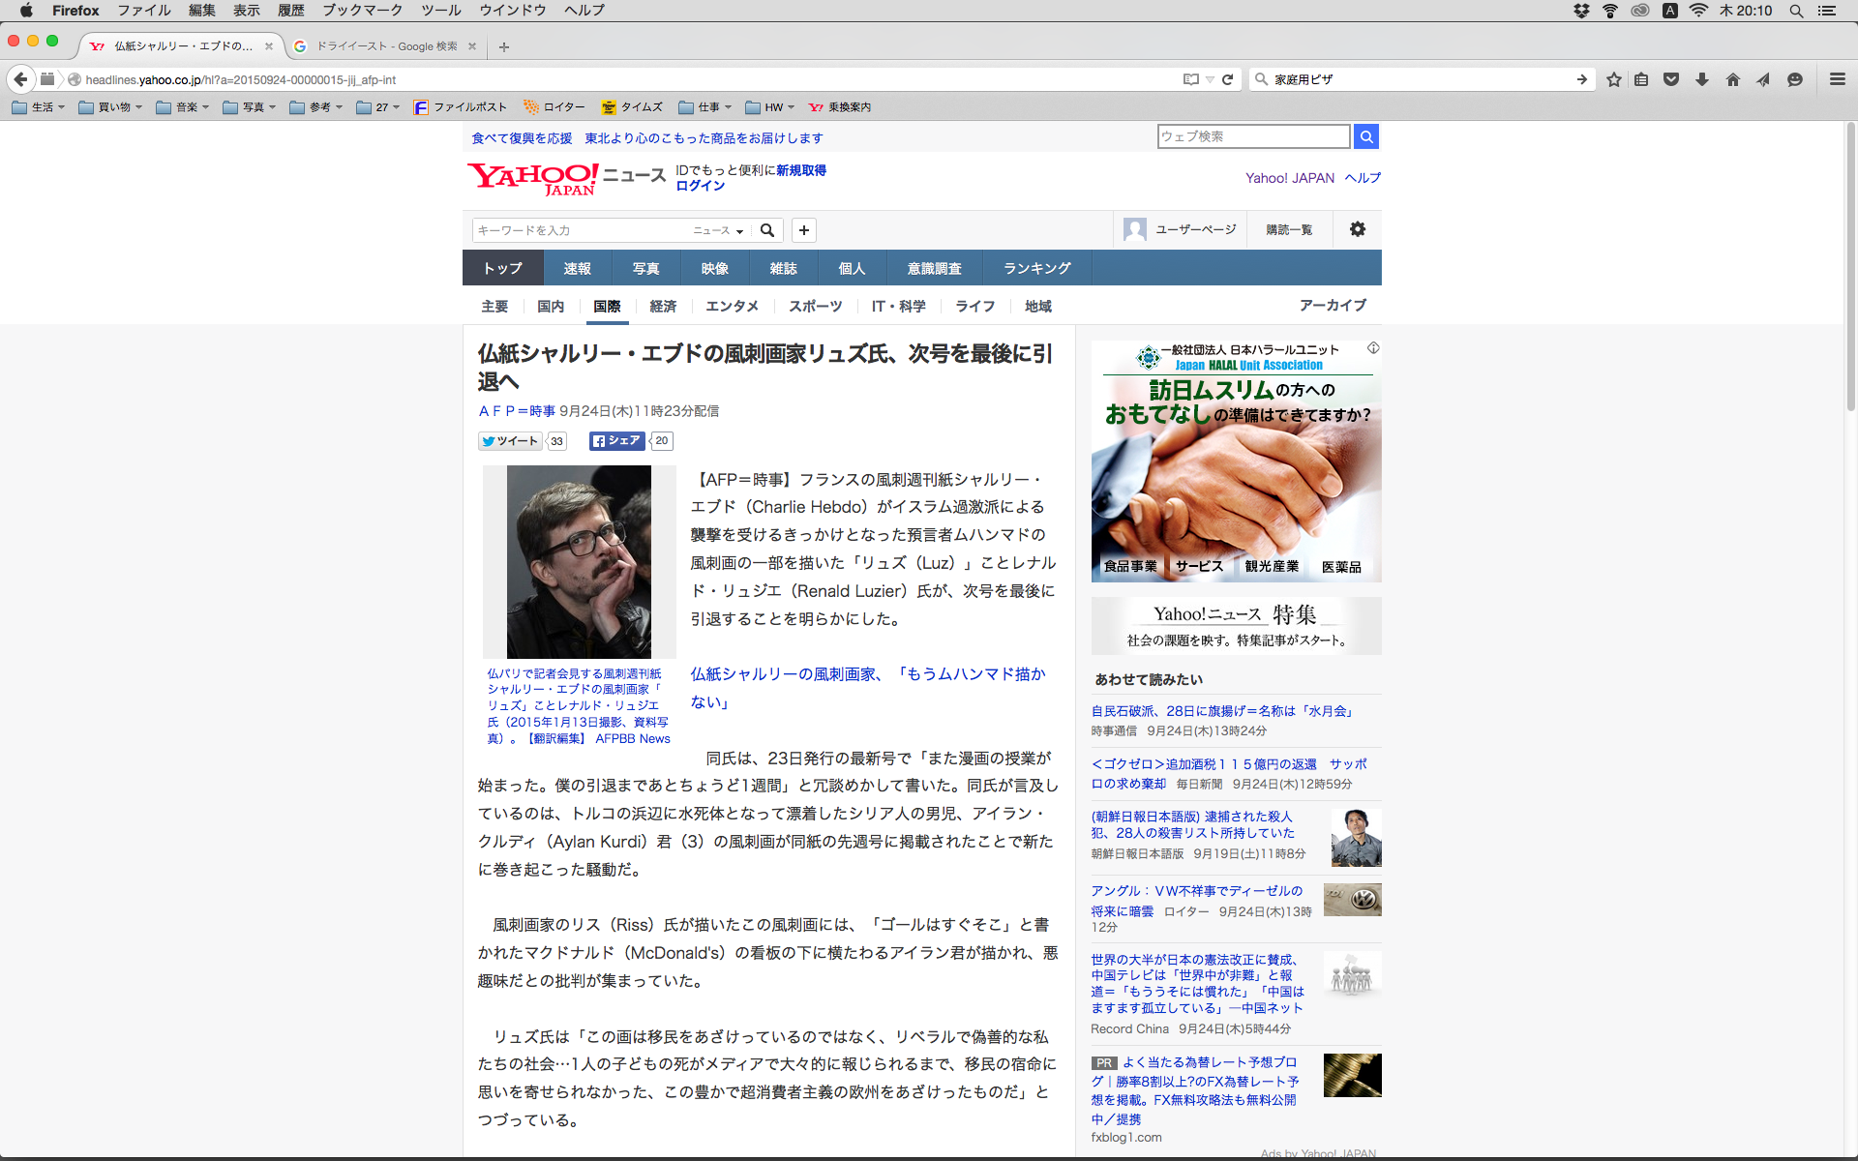The width and height of the screenshot is (1858, 1161).
Task: Click inside the キーワードを入力 field
Action: 581,230
